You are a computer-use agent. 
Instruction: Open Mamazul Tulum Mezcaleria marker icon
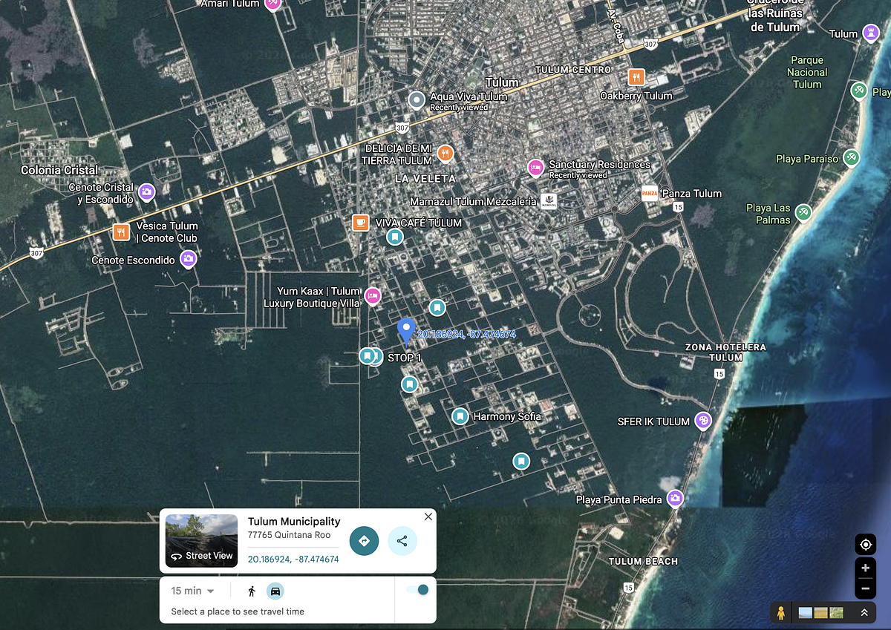click(x=549, y=201)
